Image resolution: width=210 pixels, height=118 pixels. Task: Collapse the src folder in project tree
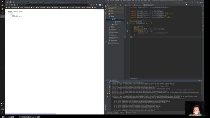pyautogui.click(x=108, y=15)
